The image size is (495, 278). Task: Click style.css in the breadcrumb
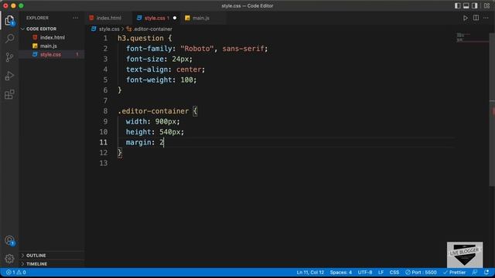109,29
